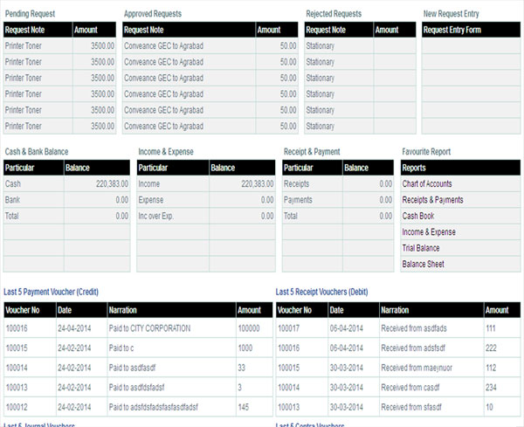Open Chart of Accounts report link
Viewport: 524px width, 427px height.
pos(427,184)
